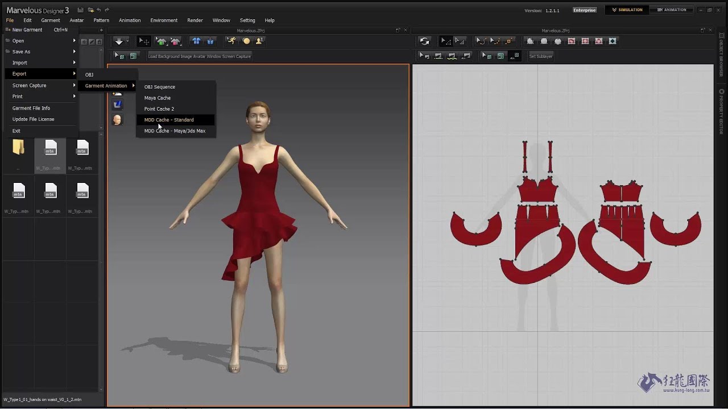Click Update File License

(x=40, y=119)
